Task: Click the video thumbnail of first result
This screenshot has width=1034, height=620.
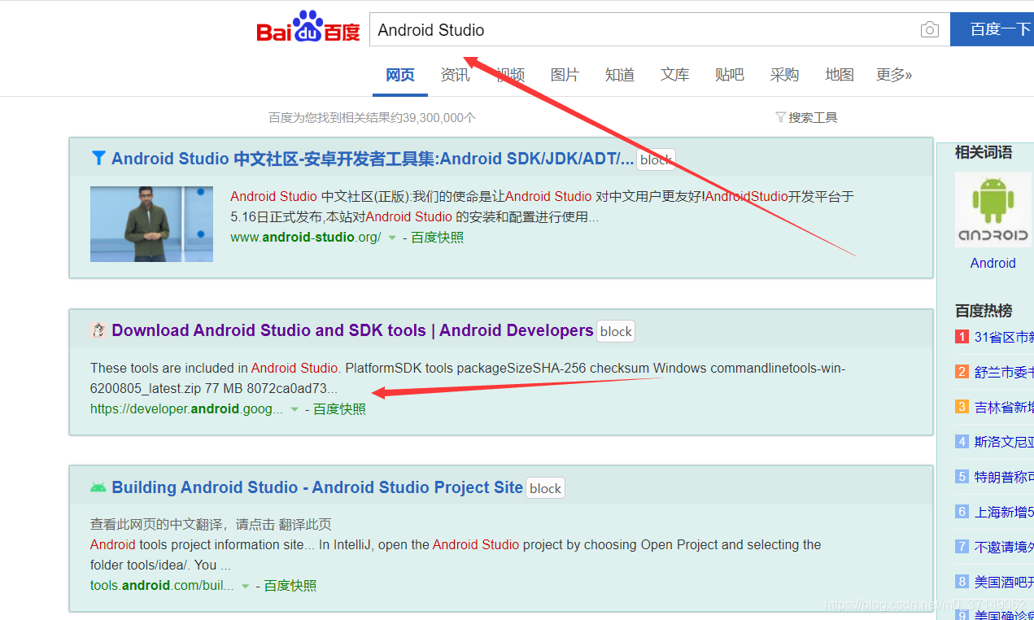Action: tap(151, 224)
